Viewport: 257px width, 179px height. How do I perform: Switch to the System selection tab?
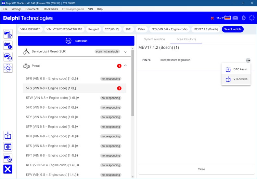(x=154, y=39)
